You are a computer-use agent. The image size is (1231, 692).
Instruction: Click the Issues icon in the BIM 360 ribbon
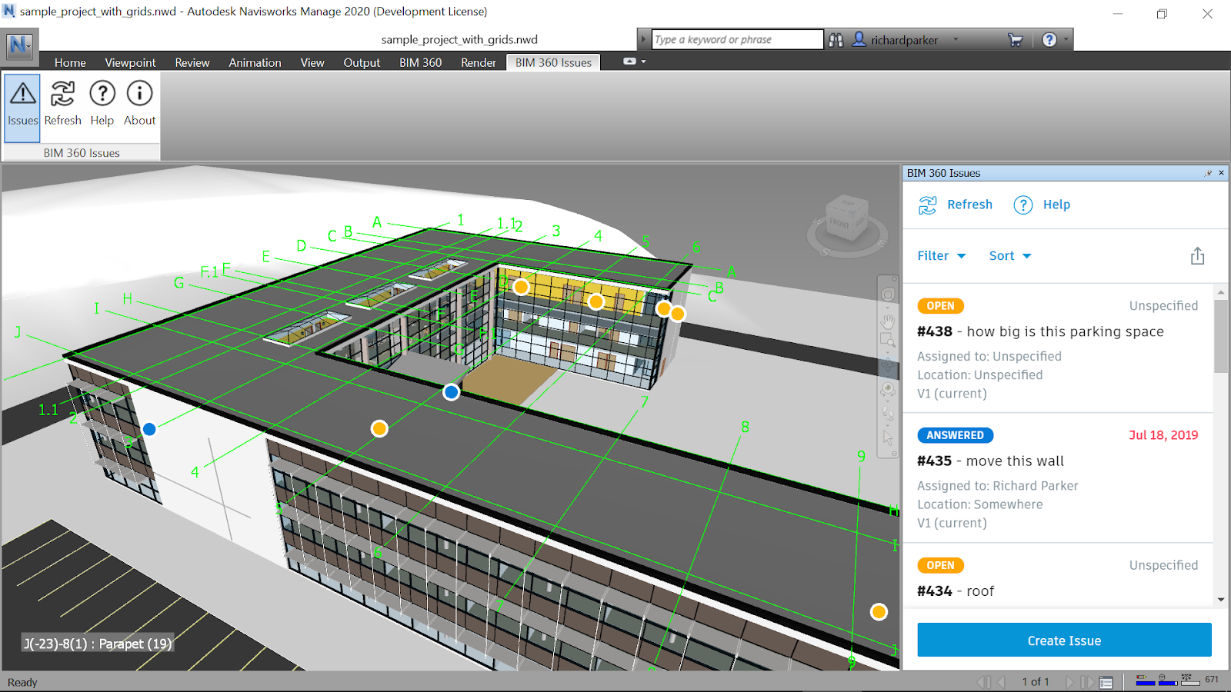coord(22,104)
